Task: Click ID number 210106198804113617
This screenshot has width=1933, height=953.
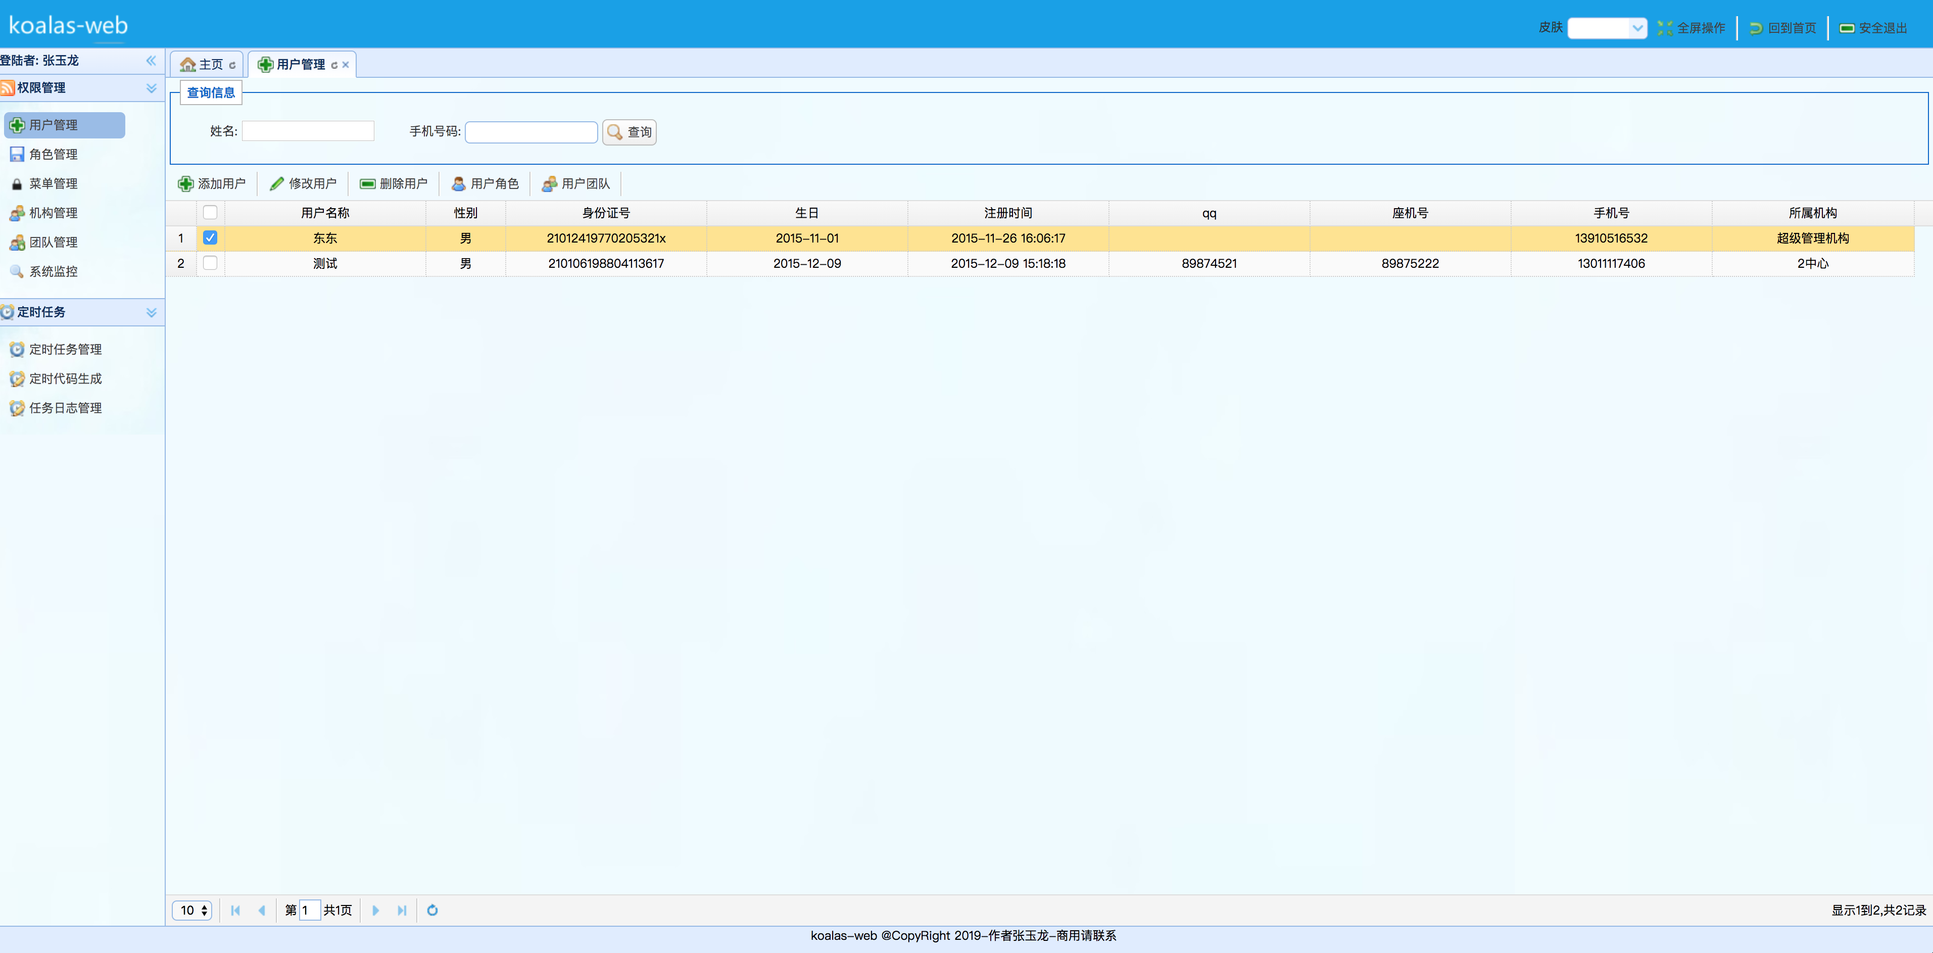Action: coord(606,264)
